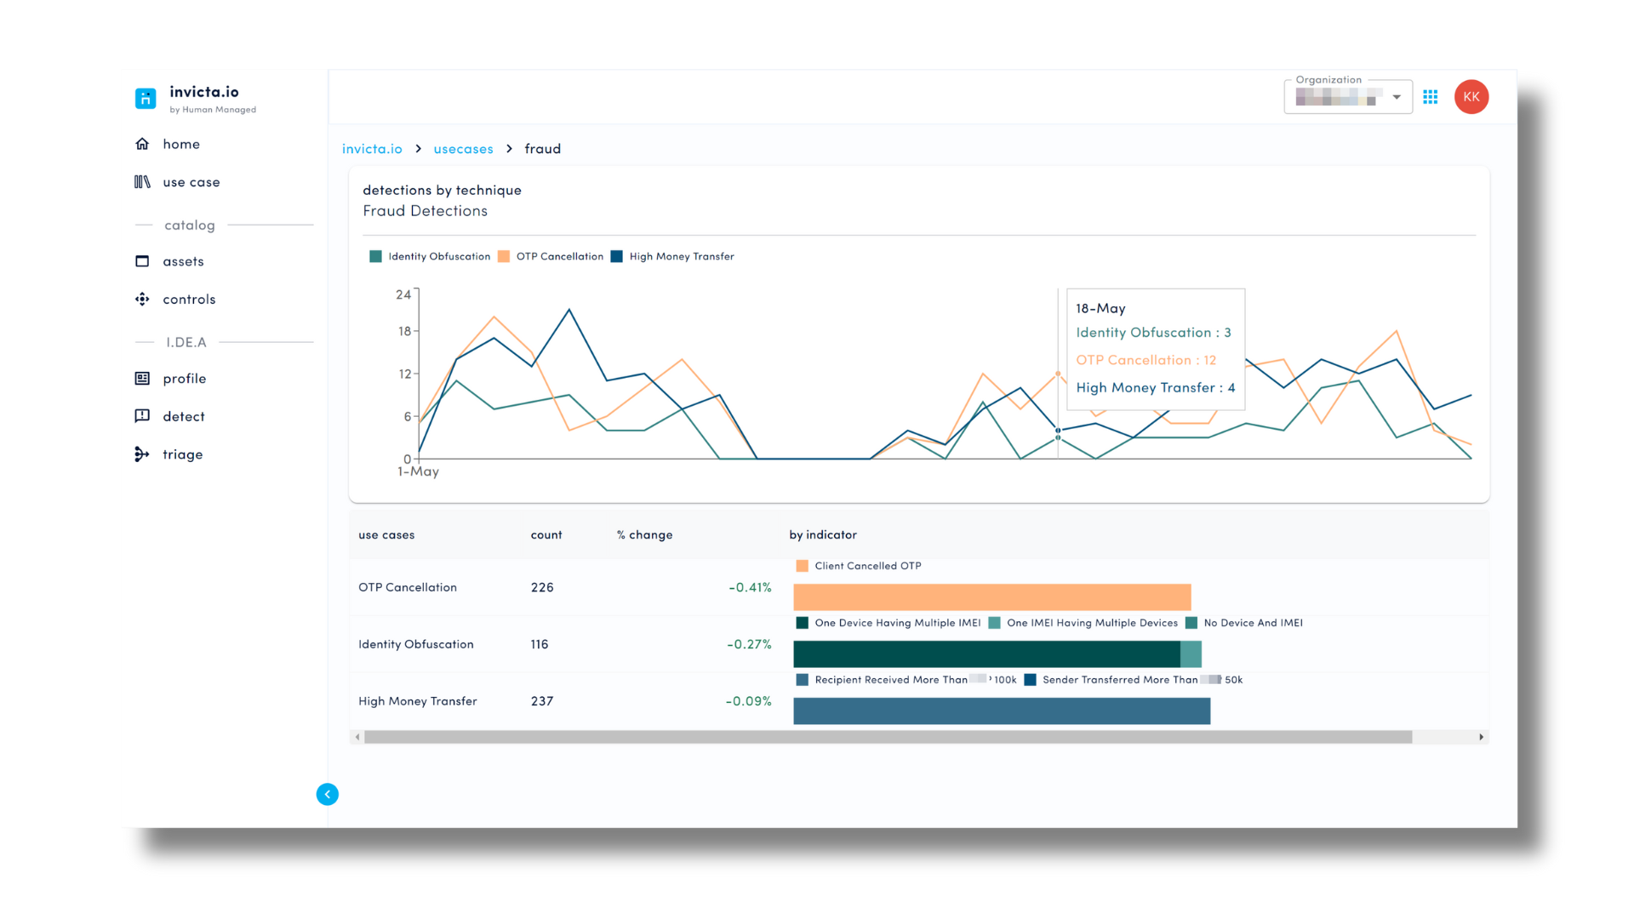Collapse the sidebar with the round arrow button
Screen dimensions: 1634x919
328,794
